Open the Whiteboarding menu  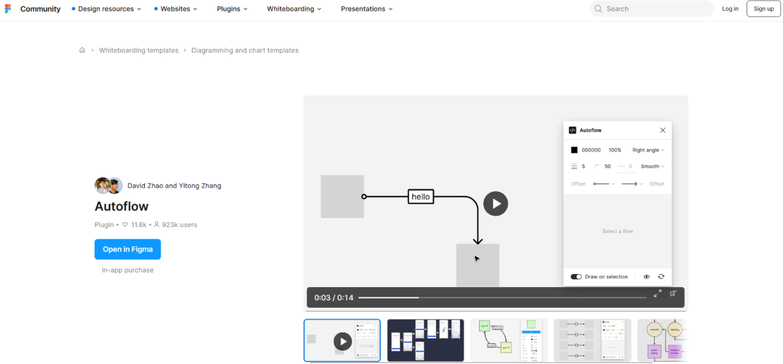point(294,9)
